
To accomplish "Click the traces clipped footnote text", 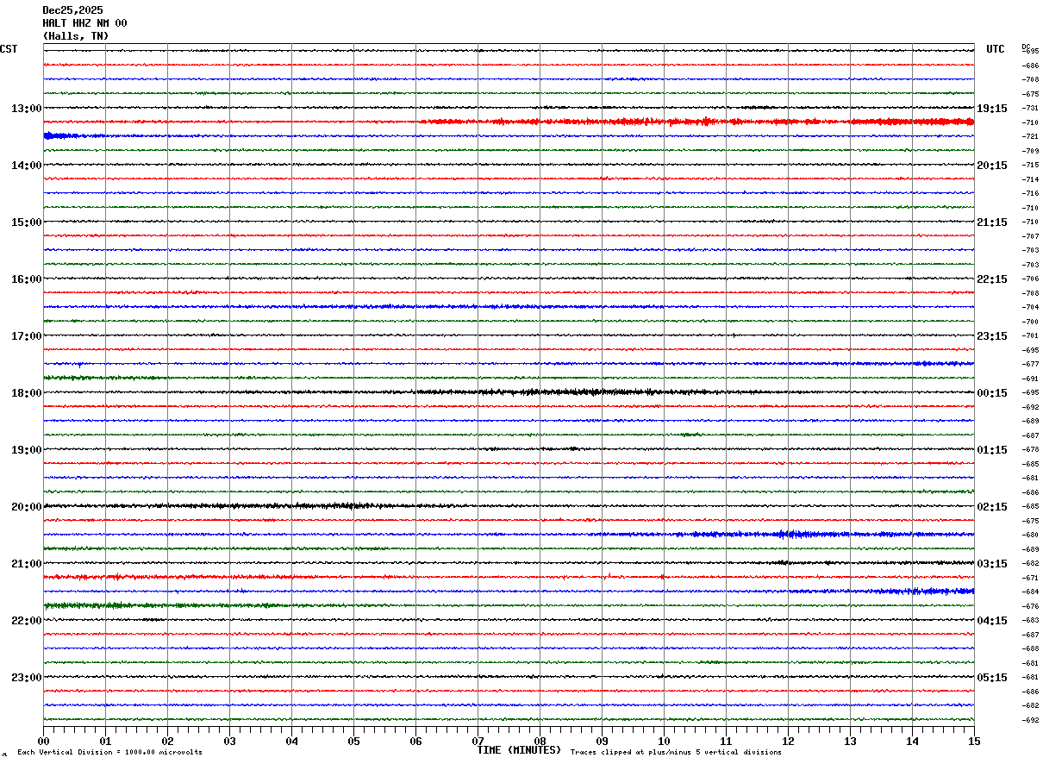I will click(x=676, y=753).
